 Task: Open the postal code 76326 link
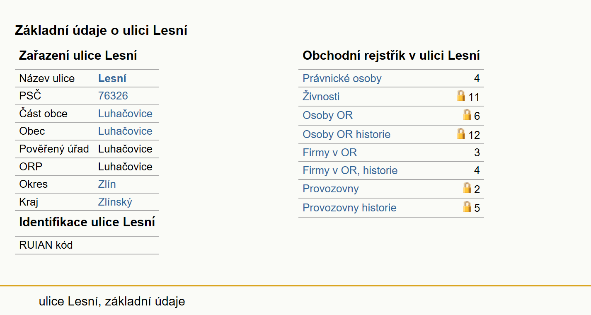tap(113, 96)
